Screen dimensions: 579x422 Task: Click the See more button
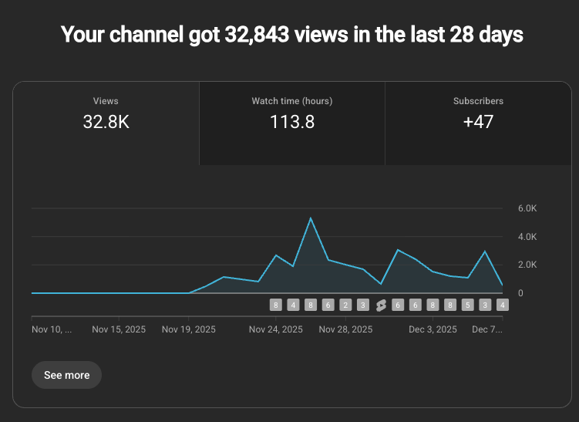[67, 375]
